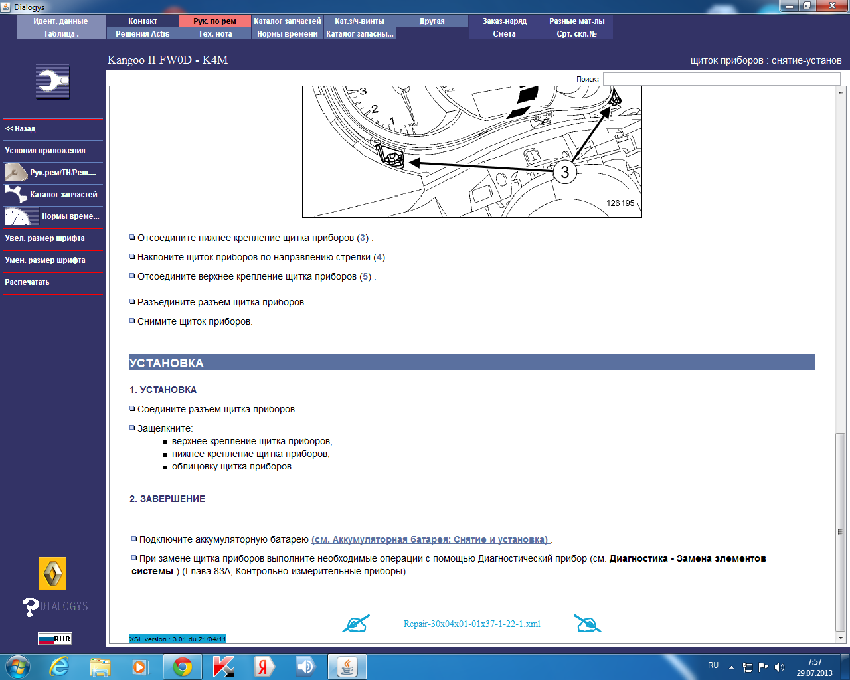Click the instrument cluster diagram image
This screenshot has width=850, height=680.
(472, 152)
